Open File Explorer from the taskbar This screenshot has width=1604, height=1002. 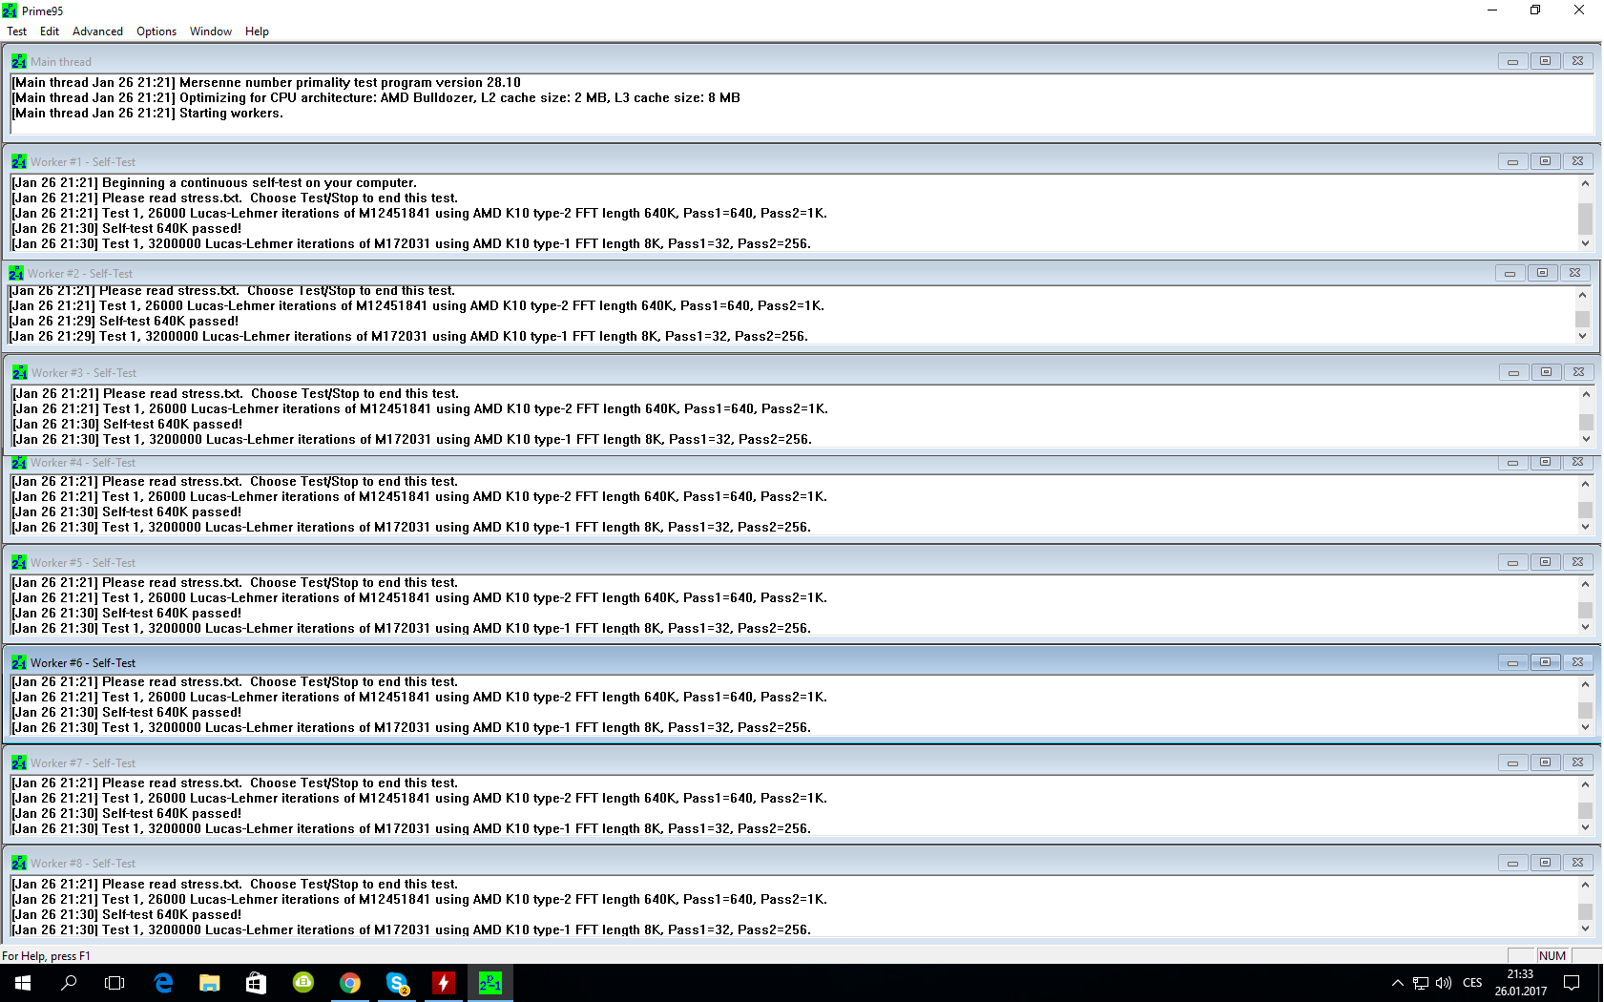[x=210, y=983]
